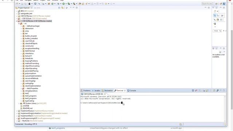Image resolution: width=233 pixels, height=131 pixels.
Task: Click 'Connected - Encoding: UTF-8' status text
Action: 26,124
